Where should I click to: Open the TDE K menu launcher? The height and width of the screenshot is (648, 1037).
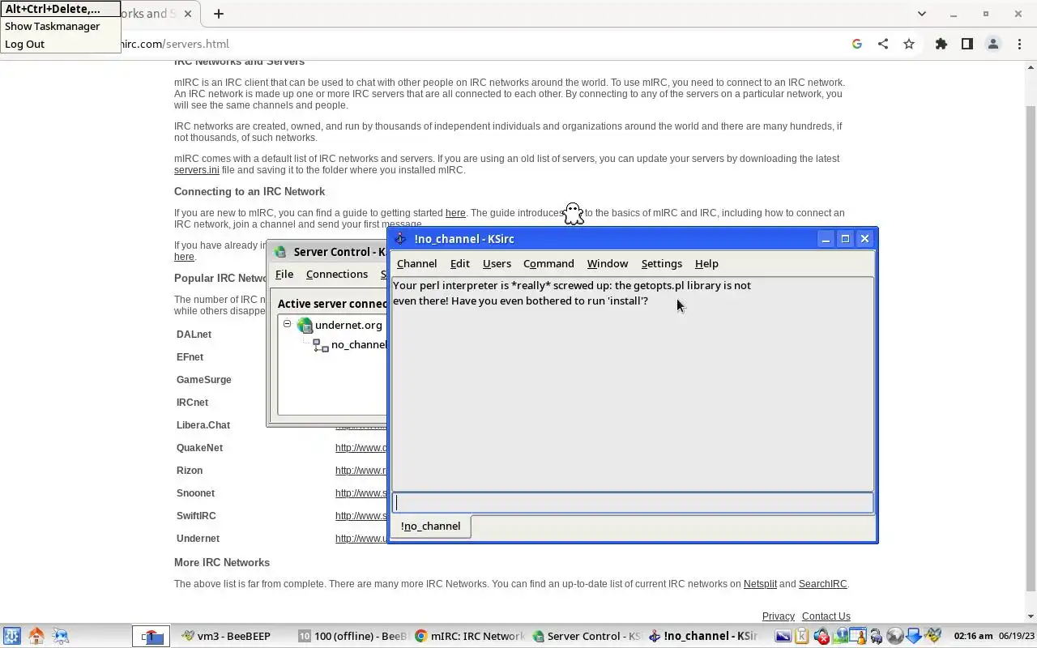coord(11,636)
